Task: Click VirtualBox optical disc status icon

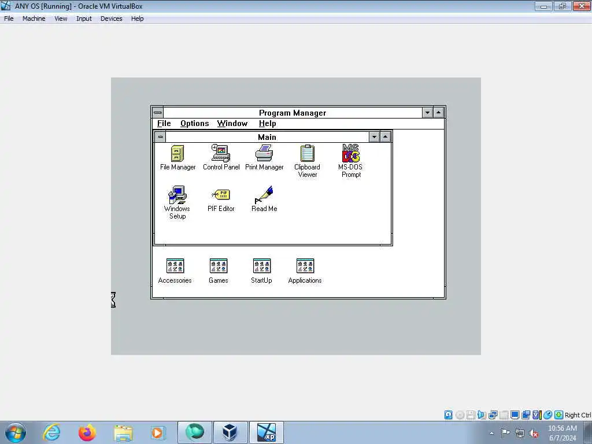Action: 460,415
